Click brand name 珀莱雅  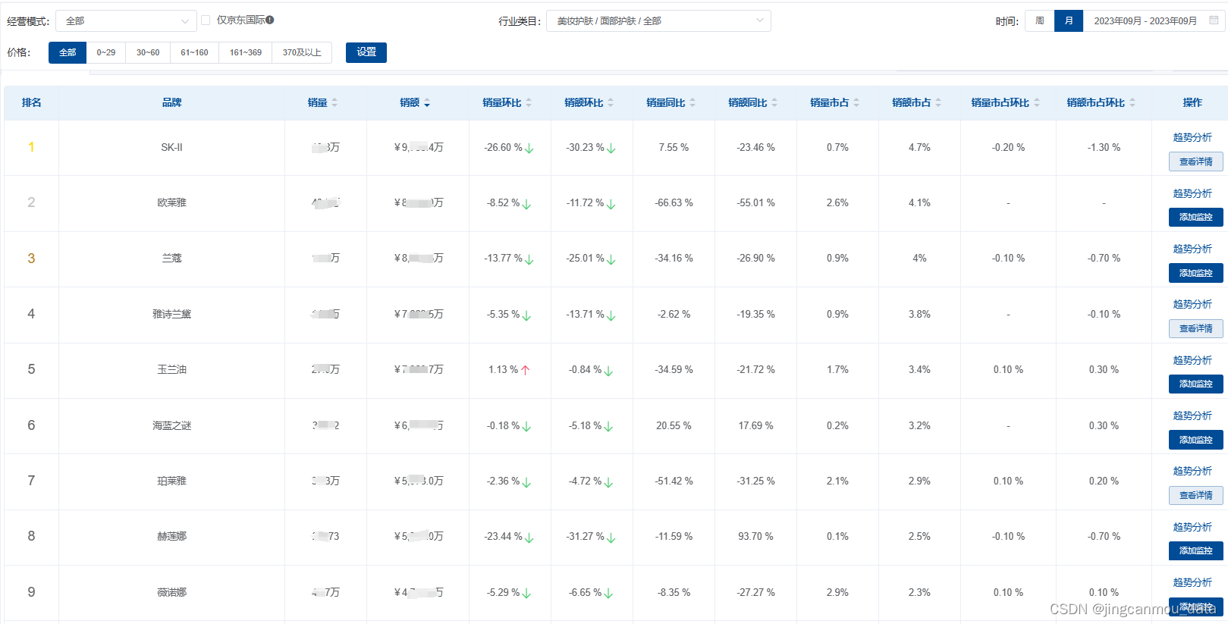(171, 481)
